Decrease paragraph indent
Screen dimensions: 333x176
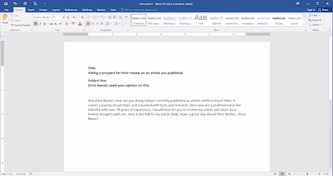[x=109, y=17]
